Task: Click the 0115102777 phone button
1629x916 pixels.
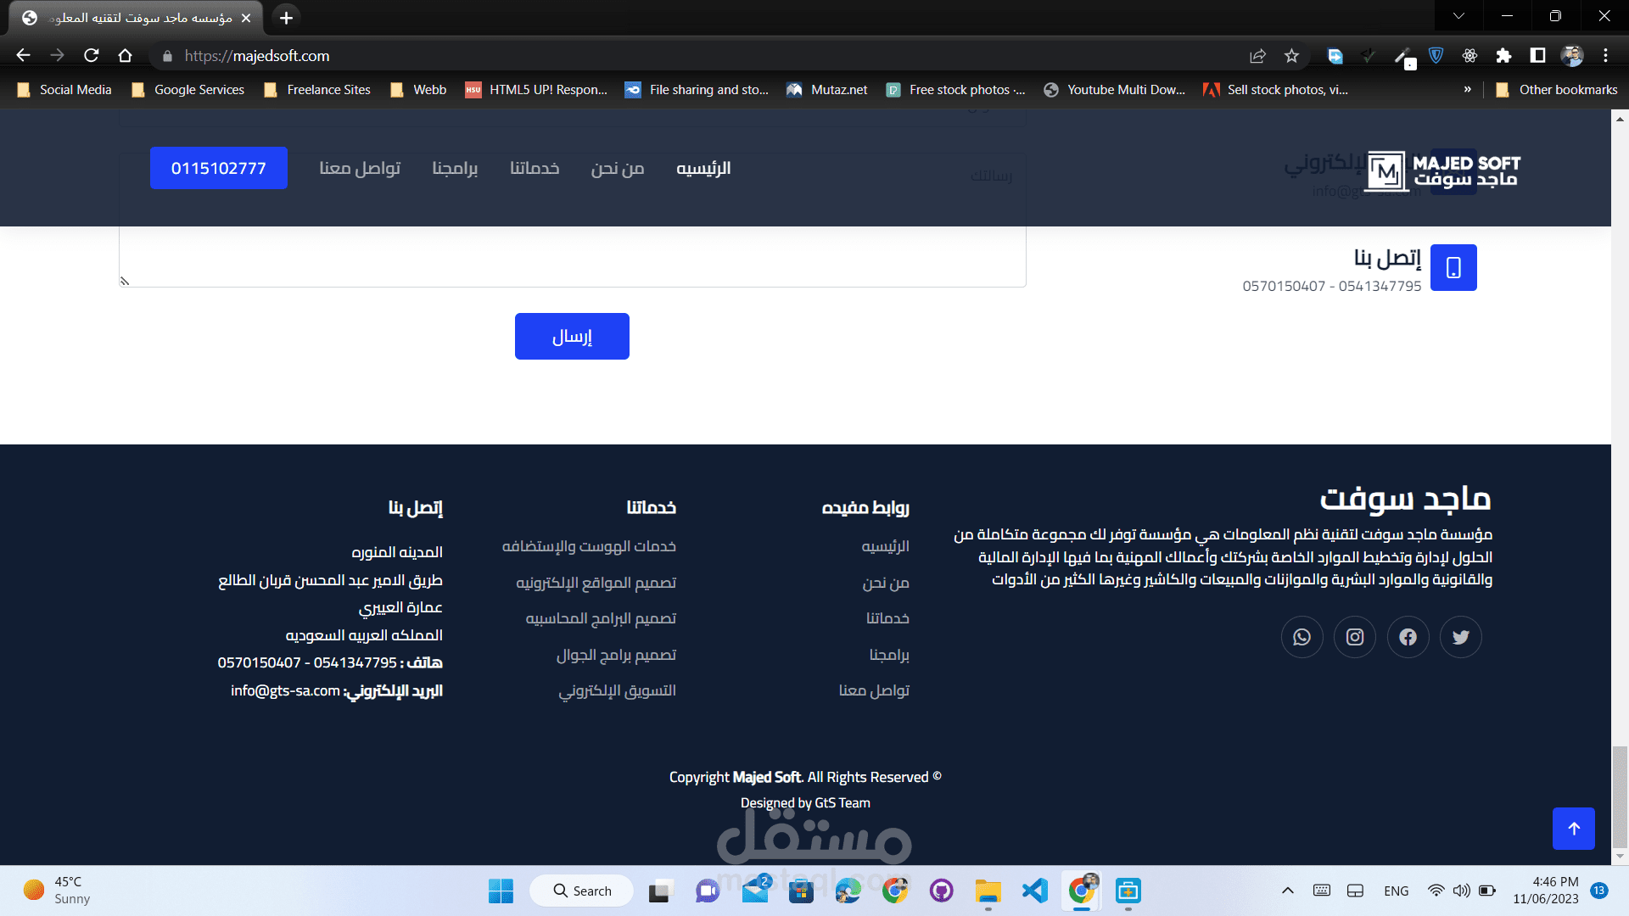Action: coord(219,168)
